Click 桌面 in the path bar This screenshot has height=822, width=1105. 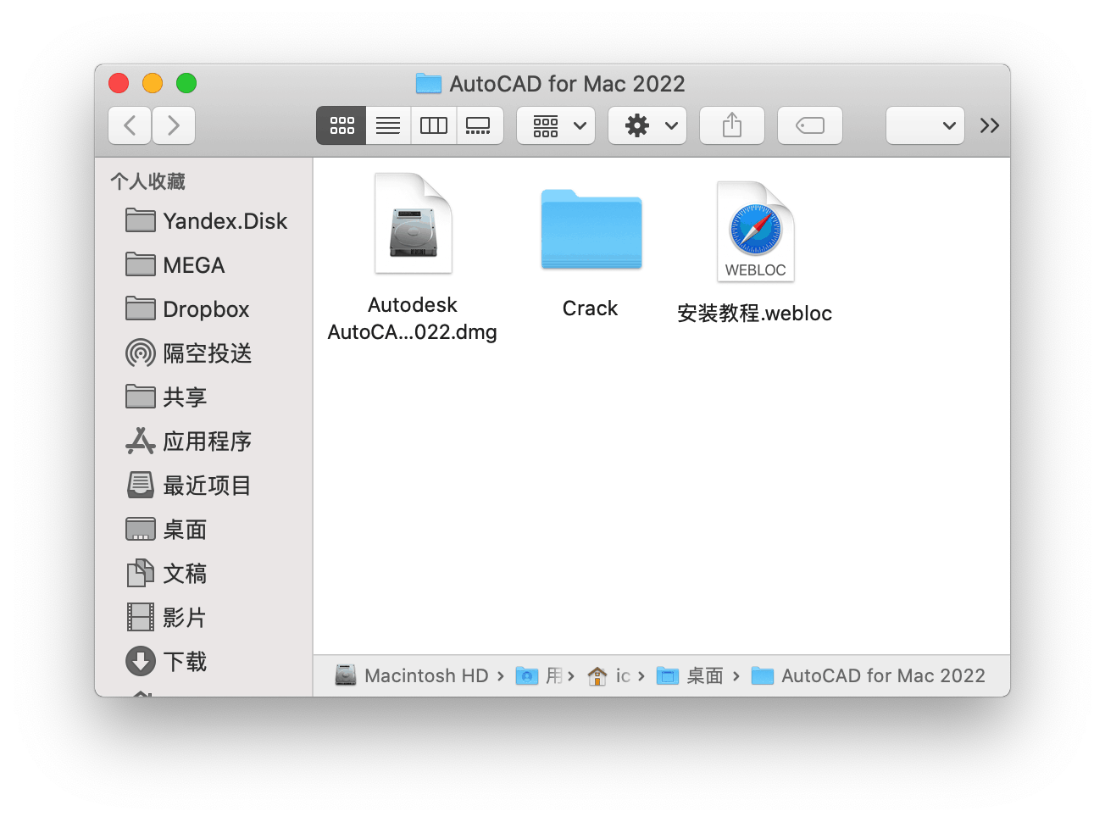tap(691, 675)
